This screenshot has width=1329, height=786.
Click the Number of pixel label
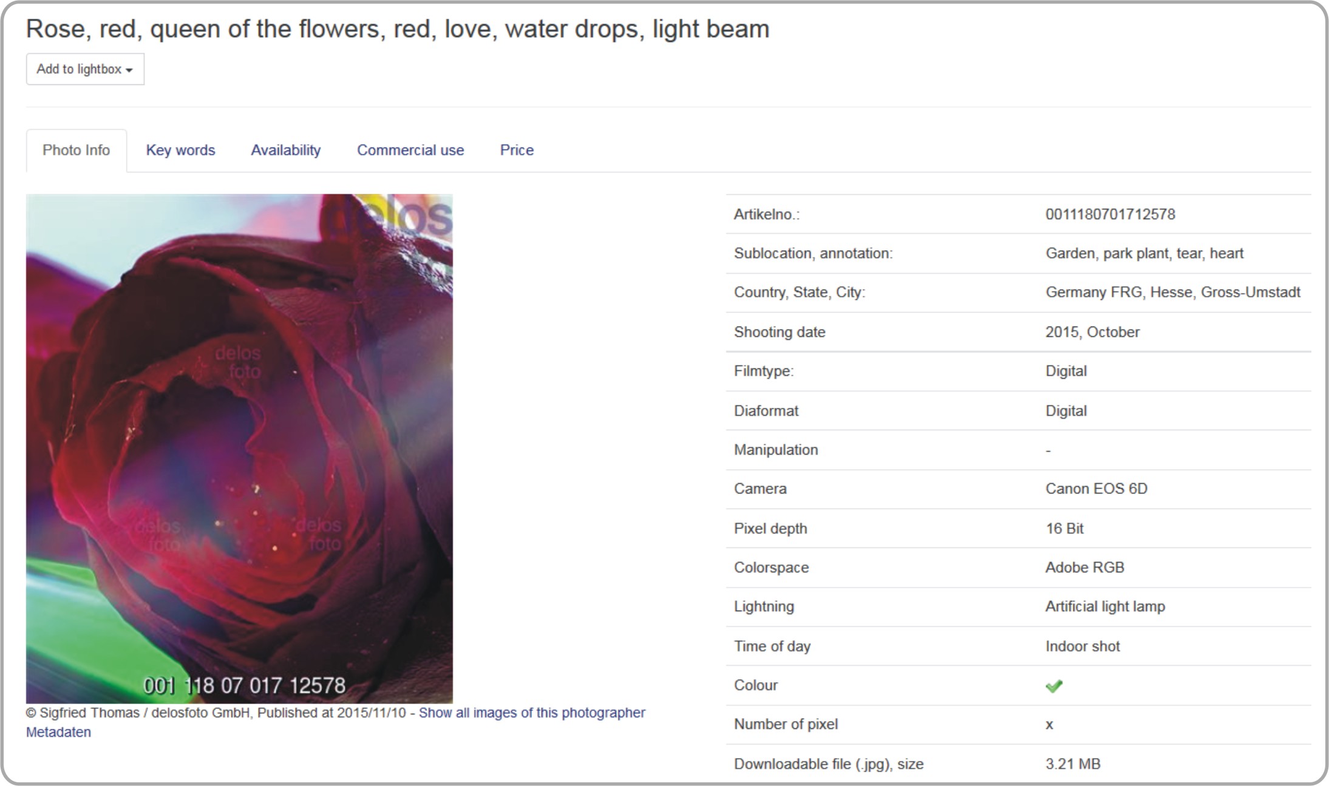pyautogui.click(x=786, y=725)
